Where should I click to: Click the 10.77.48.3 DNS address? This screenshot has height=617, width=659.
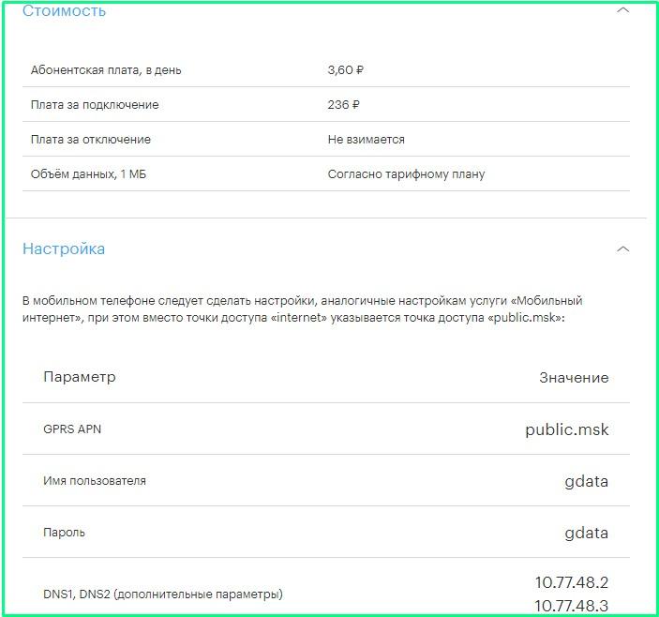coord(572,605)
